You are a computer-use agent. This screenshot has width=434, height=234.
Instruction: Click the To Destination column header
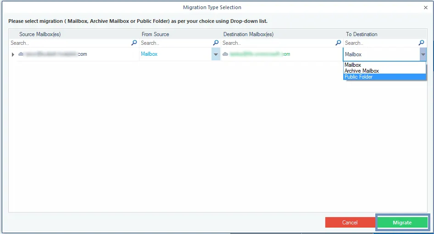362,34
